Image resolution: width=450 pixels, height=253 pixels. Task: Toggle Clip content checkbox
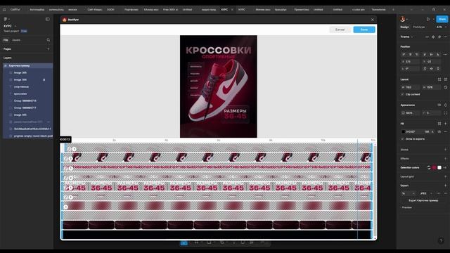(x=402, y=94)
